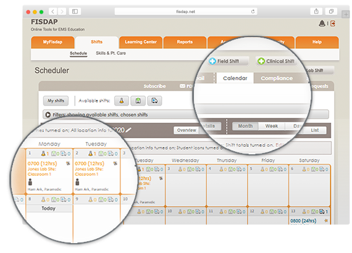
Task: Open the Saturday 0800 (24hrs) shift
Action: tap(303, 221)
